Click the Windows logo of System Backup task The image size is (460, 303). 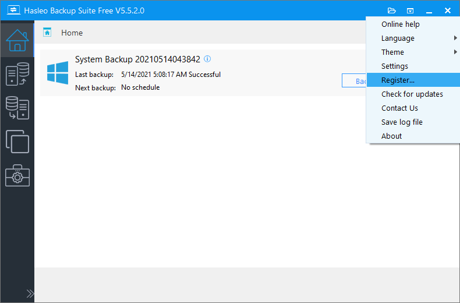click(x=58, y=72)
